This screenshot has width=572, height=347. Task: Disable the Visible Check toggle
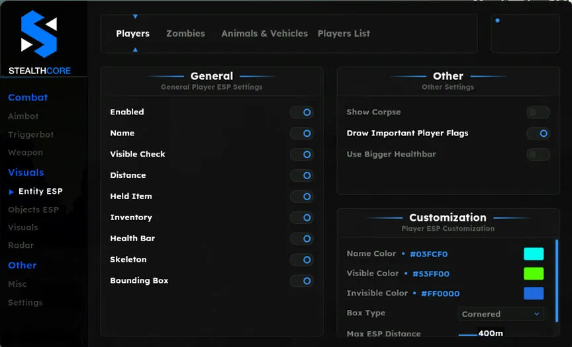302,155
